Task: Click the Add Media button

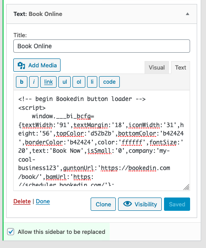Action: point(37,65)
